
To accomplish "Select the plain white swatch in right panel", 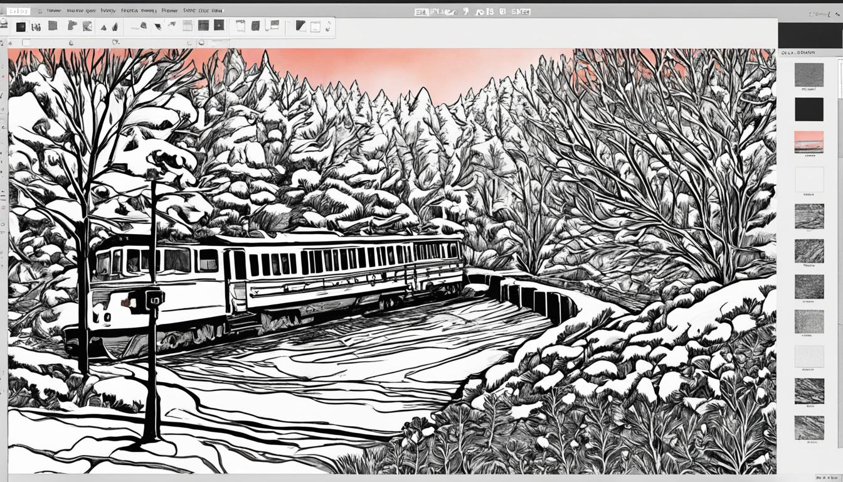I will [x=809, y=179].
